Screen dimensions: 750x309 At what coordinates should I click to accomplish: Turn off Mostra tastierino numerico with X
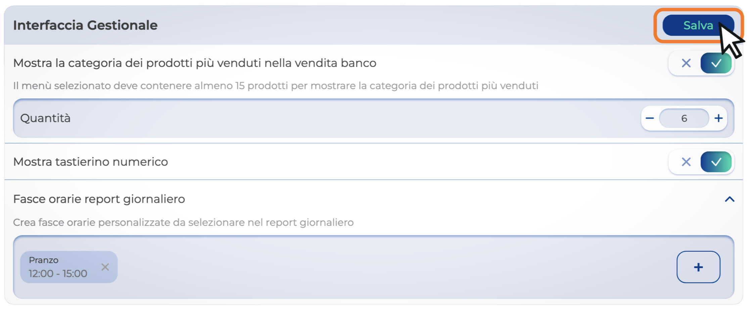coord(686,162)
